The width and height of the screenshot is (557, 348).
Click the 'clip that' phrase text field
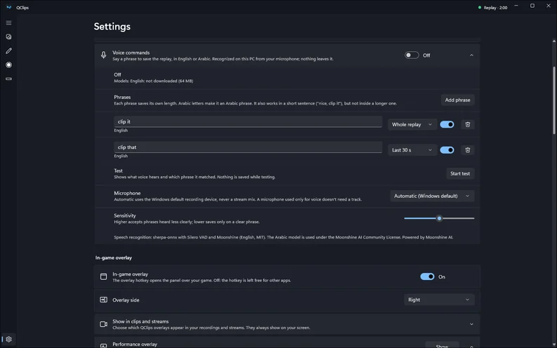click(248, 147)
